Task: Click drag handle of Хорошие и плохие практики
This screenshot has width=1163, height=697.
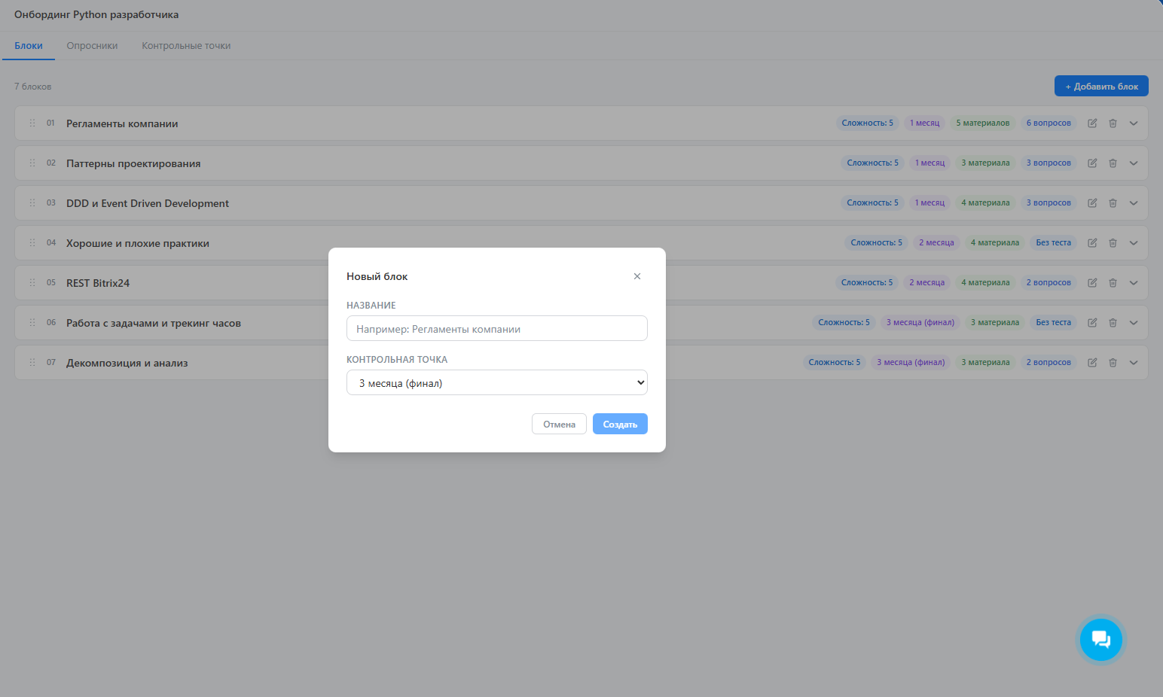Action: pos(32,243)
